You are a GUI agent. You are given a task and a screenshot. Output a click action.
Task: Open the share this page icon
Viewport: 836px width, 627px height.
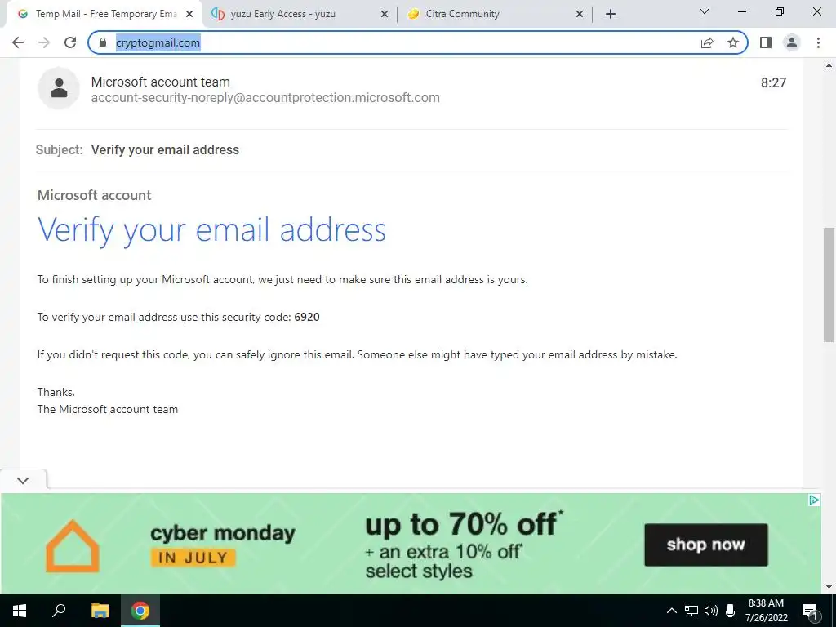click(x=707, y=42)
